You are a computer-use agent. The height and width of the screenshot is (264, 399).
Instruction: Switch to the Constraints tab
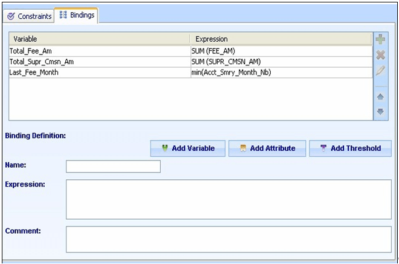(29, 16)
